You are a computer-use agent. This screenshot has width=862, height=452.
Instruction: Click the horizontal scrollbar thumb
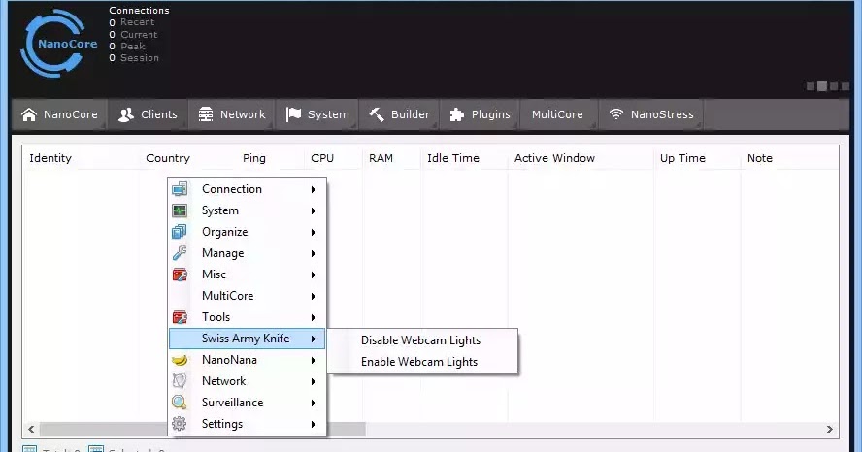(x=202, y=429)
